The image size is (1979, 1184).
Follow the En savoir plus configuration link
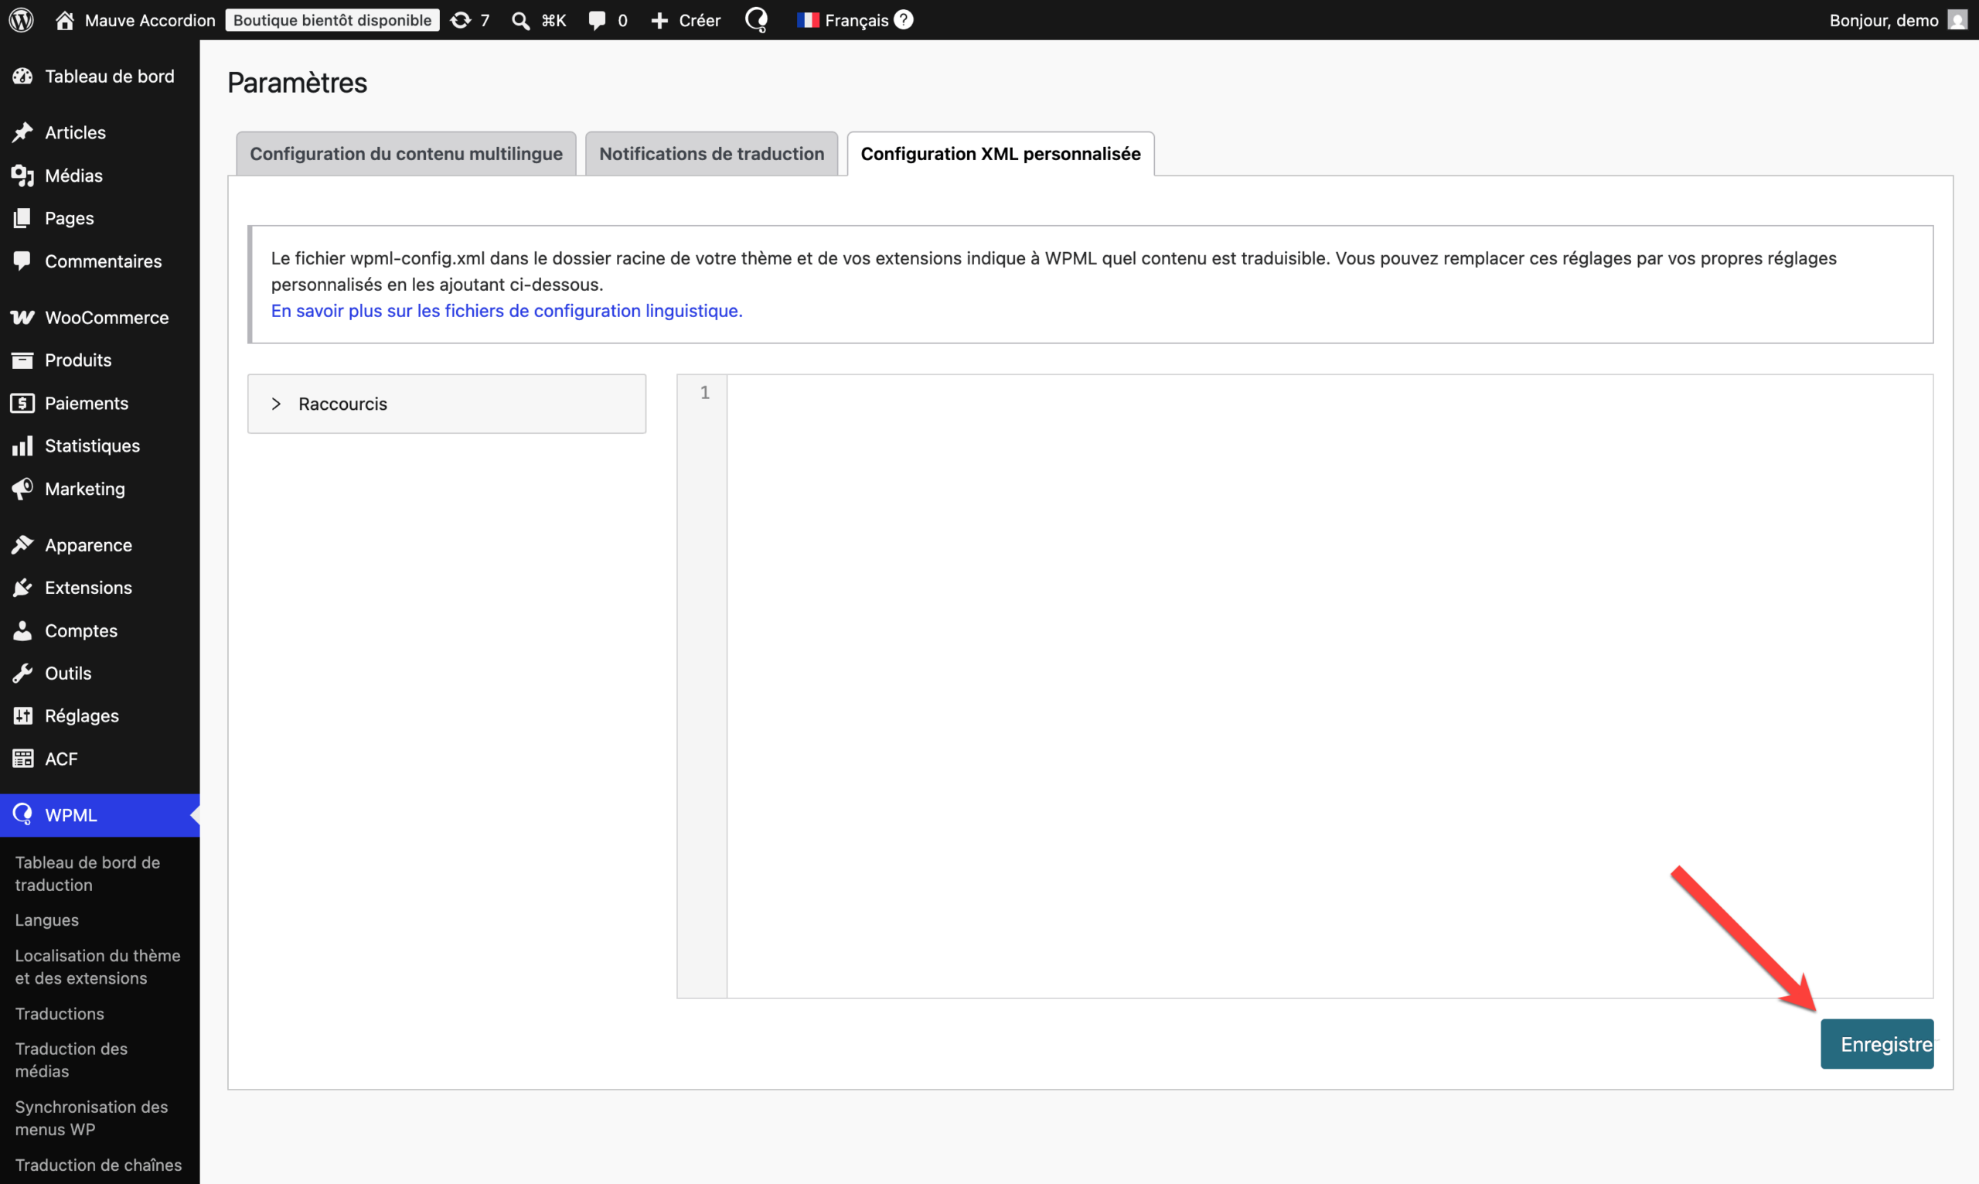coord(506,310)
